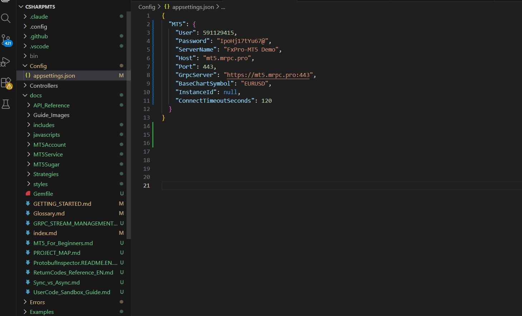Click Config in the breadcrumb bar
Viewport: 522px width, 316px height.
pyautogui.click(x=147, y=6)
